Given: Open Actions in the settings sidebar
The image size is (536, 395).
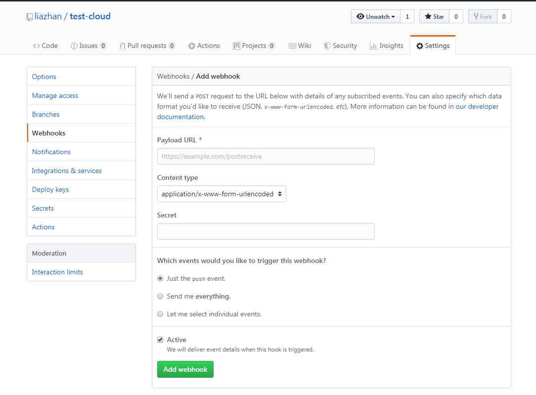Looking at the screenshot, I should tap(82, 227).
